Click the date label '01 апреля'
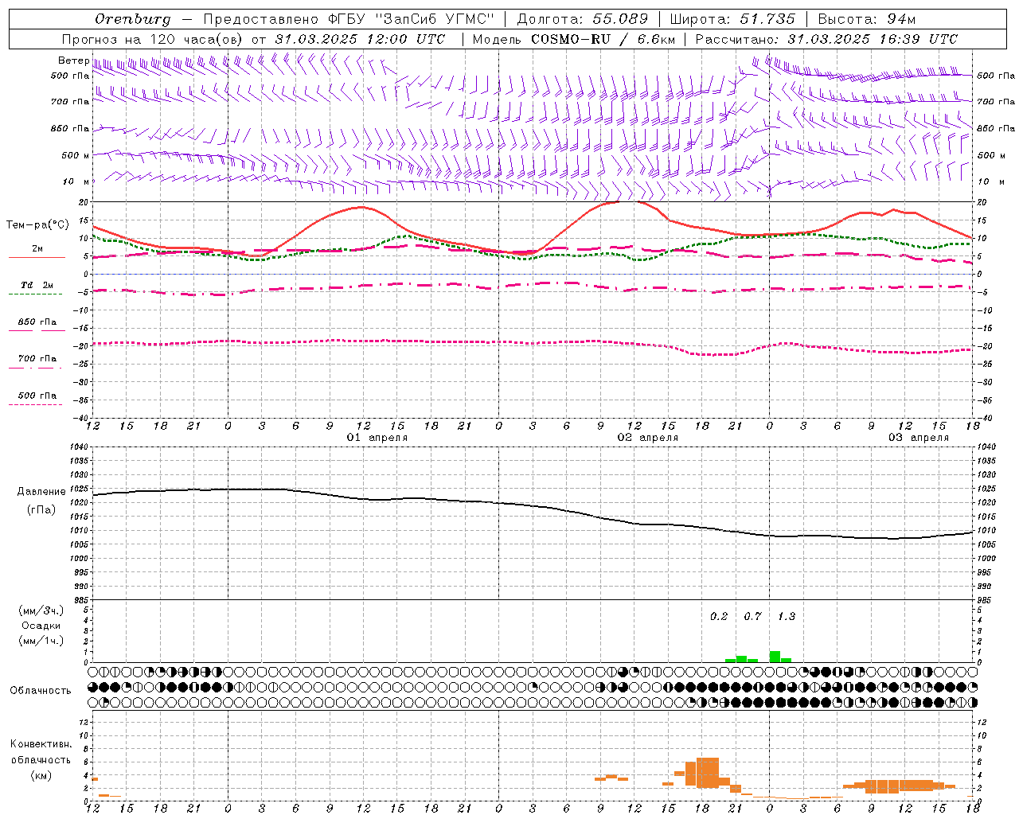 (x=377, y=438)
